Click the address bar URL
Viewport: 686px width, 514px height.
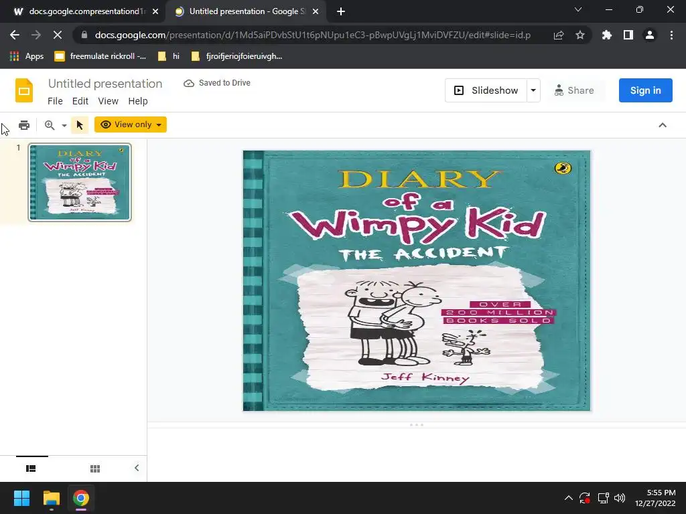[x=312, y=35]
